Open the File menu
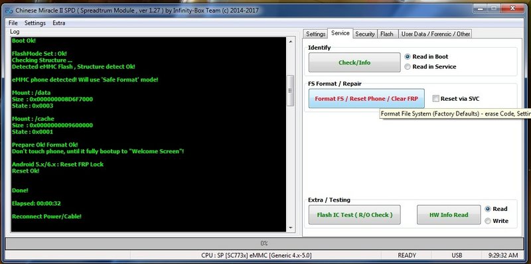 [13, 23]
